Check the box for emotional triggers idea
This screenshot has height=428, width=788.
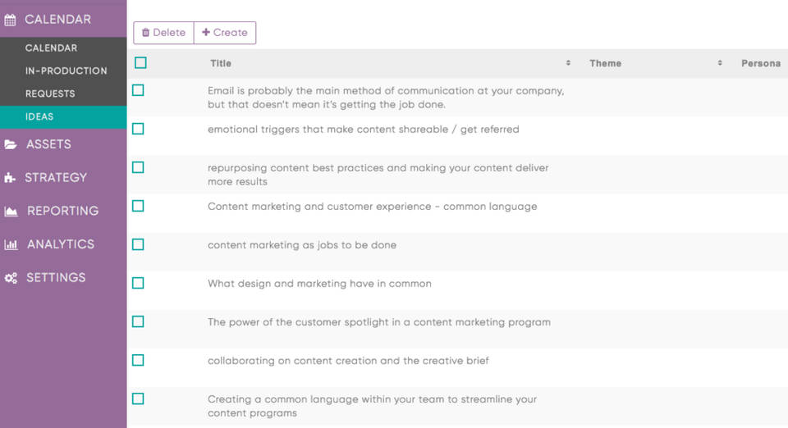(x=138, y=129)
